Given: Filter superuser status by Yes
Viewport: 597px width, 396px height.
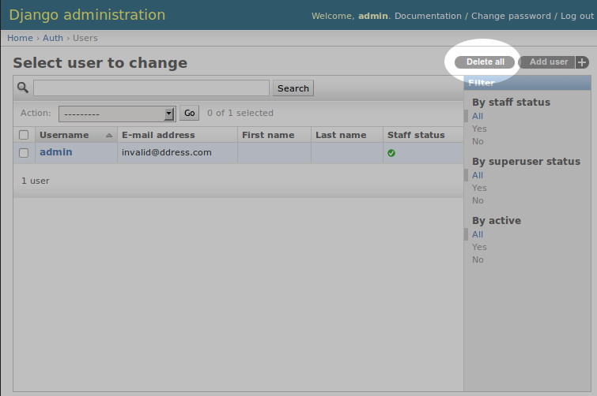Looking at the screenshot, I should click(479, 188).
